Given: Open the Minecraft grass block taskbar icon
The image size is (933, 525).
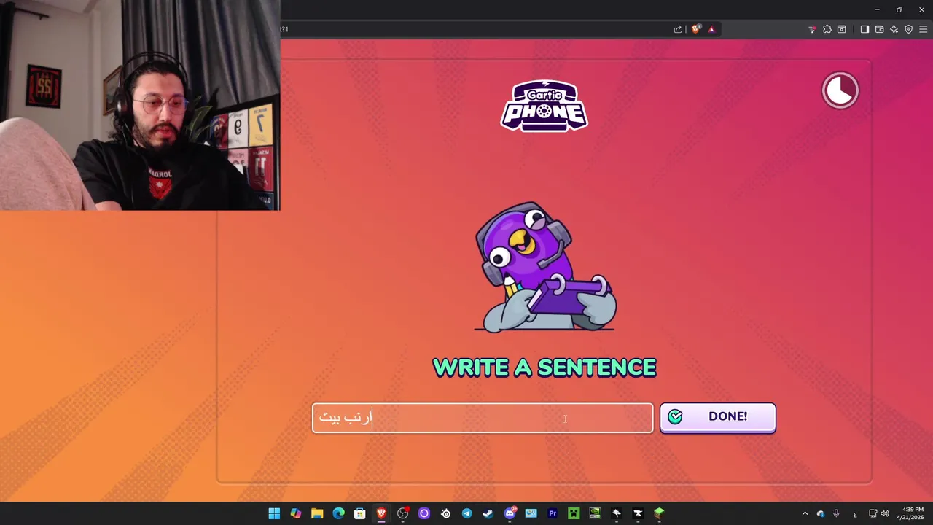Looking at the screenshot, I should coord(659,513).
